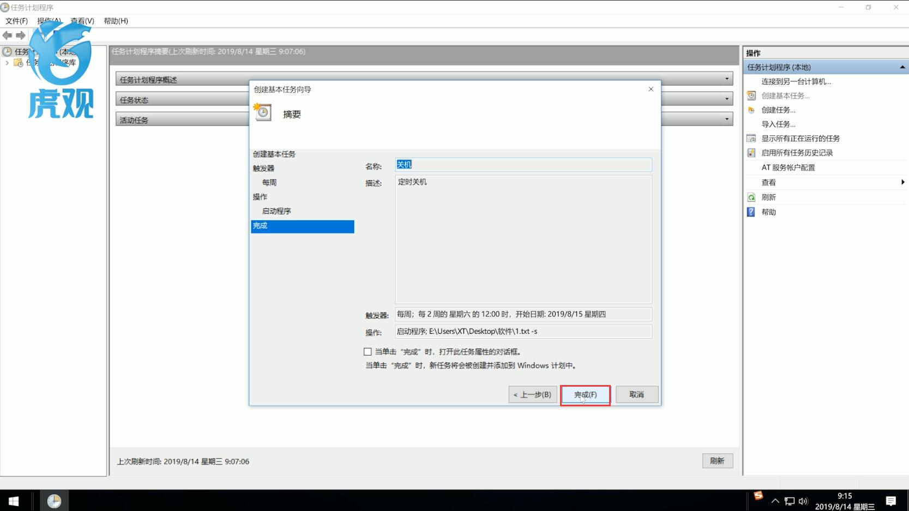Expand the task library tree node

click(7, 63)
